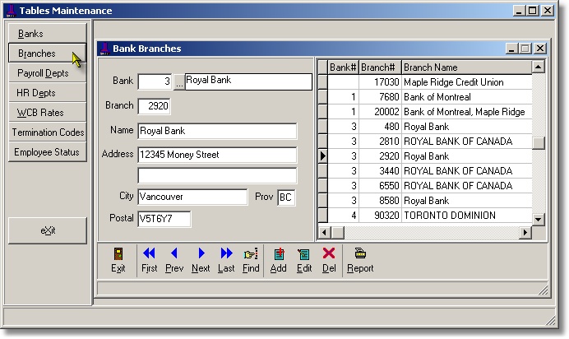Viewport: 569px width, 339px height.
Task: Open bank lookup ellipsis button
Action: pos(178,82)
